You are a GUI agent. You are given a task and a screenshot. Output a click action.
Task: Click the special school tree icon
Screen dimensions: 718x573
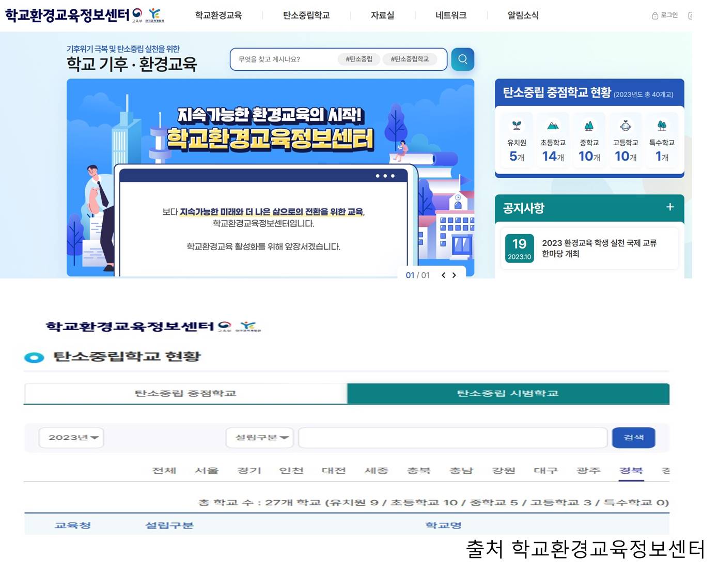pos(662,126)
